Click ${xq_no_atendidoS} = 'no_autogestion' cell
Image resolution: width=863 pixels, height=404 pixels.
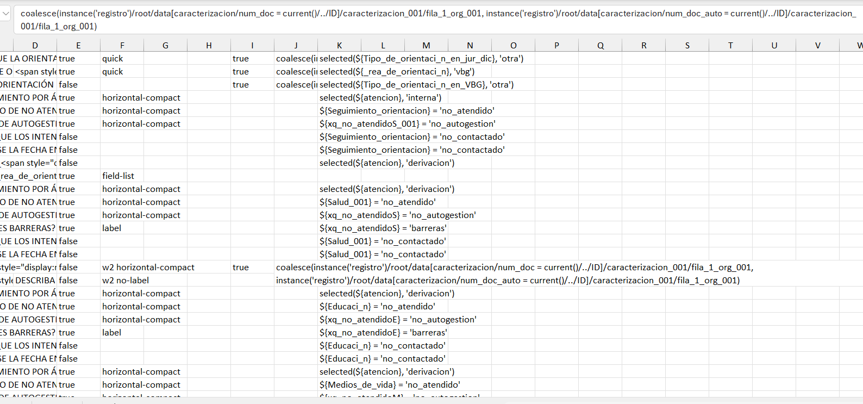(x=397, y=215)
